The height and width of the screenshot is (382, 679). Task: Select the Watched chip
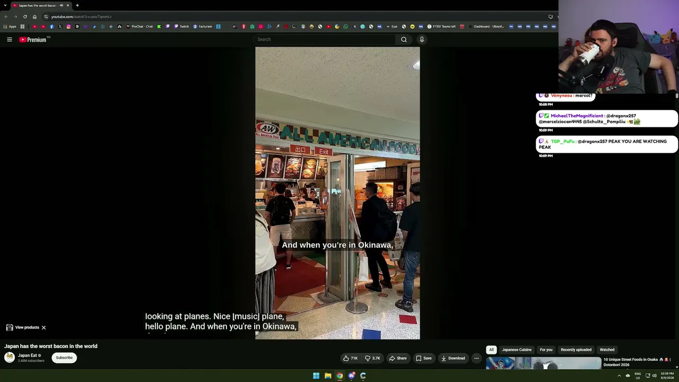pyautogui.click(x=607, y=350)
